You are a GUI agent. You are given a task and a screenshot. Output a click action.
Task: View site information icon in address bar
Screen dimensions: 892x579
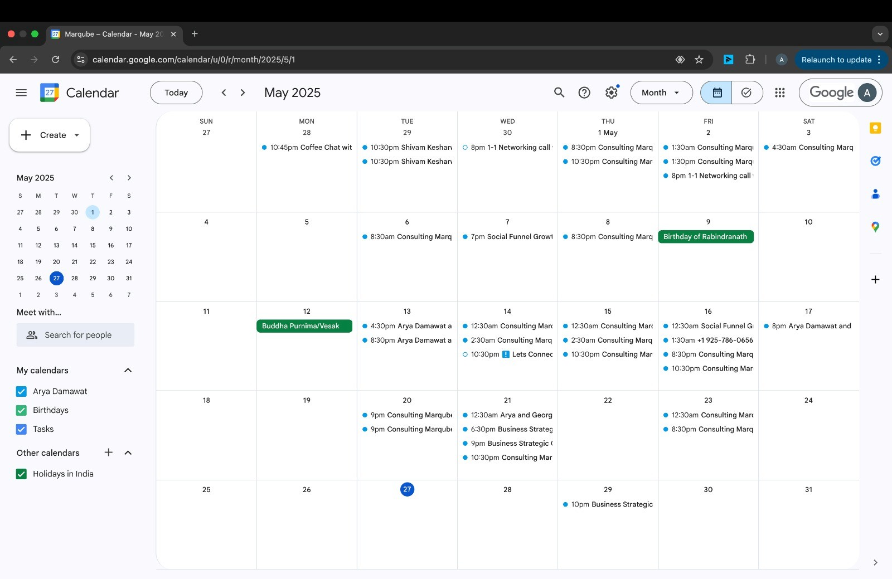point(81,60)
